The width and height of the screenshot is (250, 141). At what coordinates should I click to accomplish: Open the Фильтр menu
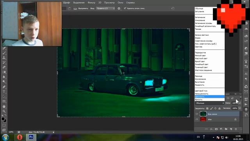click(x=91, y=3)
